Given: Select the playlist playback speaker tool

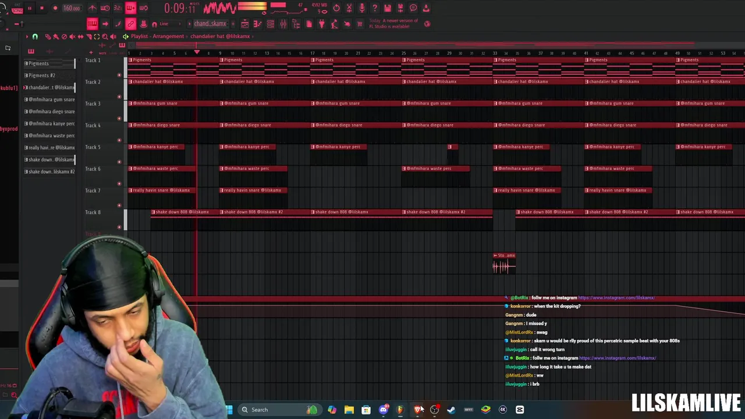Looking at the screenshot, I should tap(113, 36).
